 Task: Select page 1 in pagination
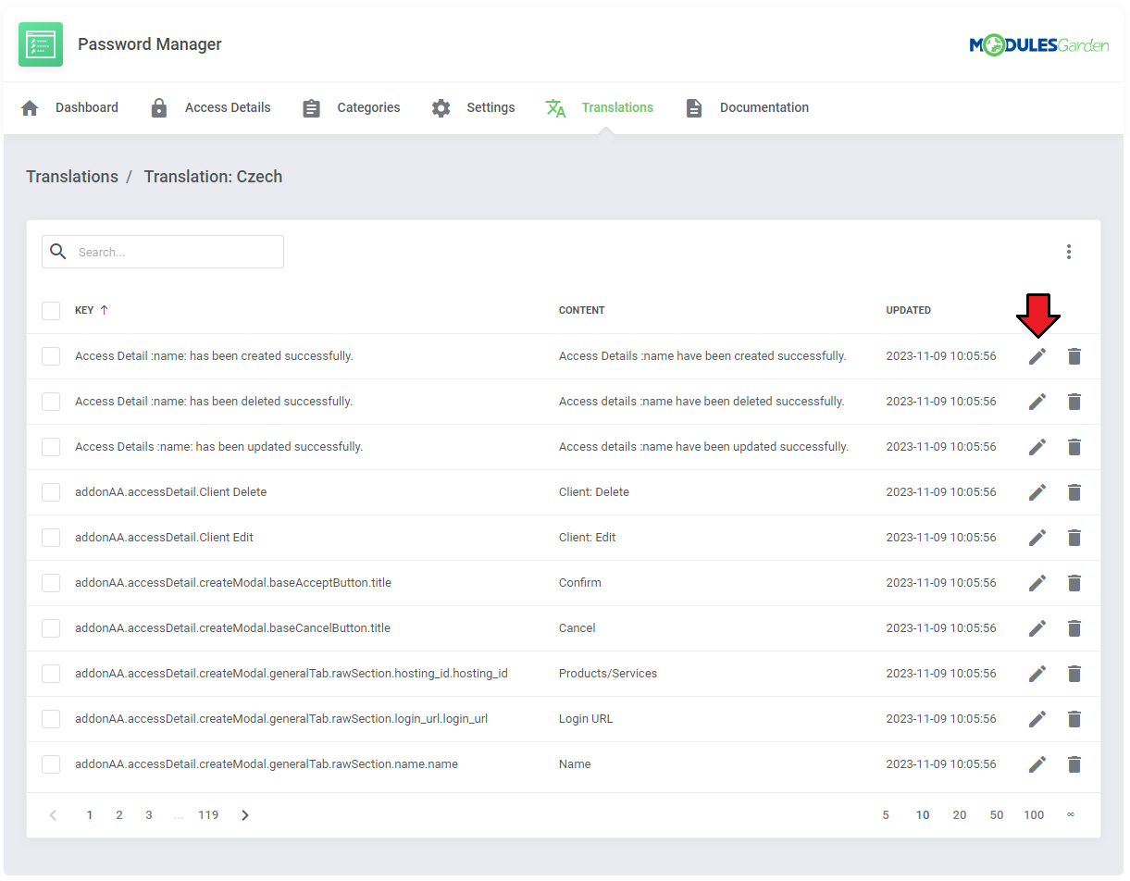[90, 815]
